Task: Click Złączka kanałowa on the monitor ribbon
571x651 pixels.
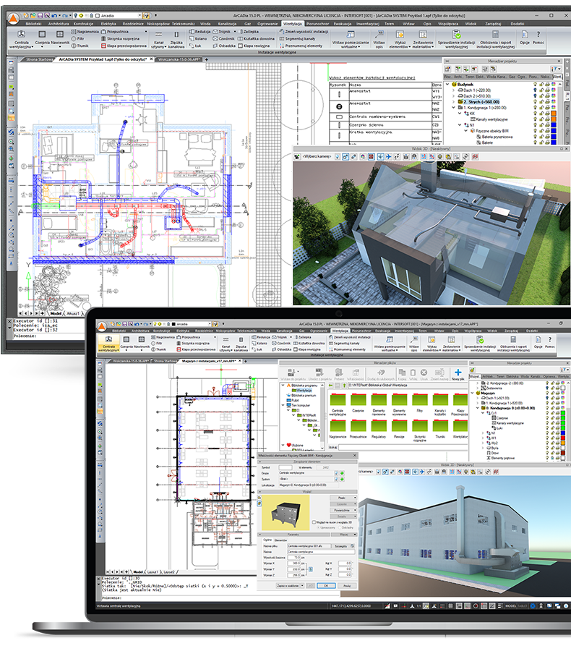Action: pyautogui.click(x=176, y=38)
